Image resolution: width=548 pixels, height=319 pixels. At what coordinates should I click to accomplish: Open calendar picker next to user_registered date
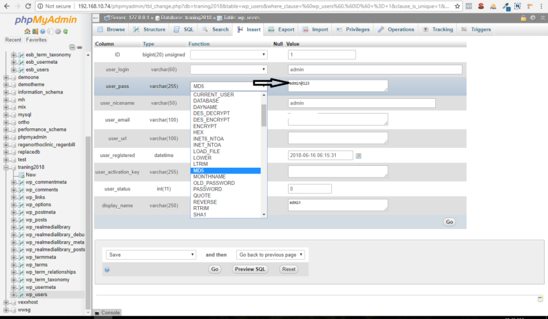coord(358,156)
